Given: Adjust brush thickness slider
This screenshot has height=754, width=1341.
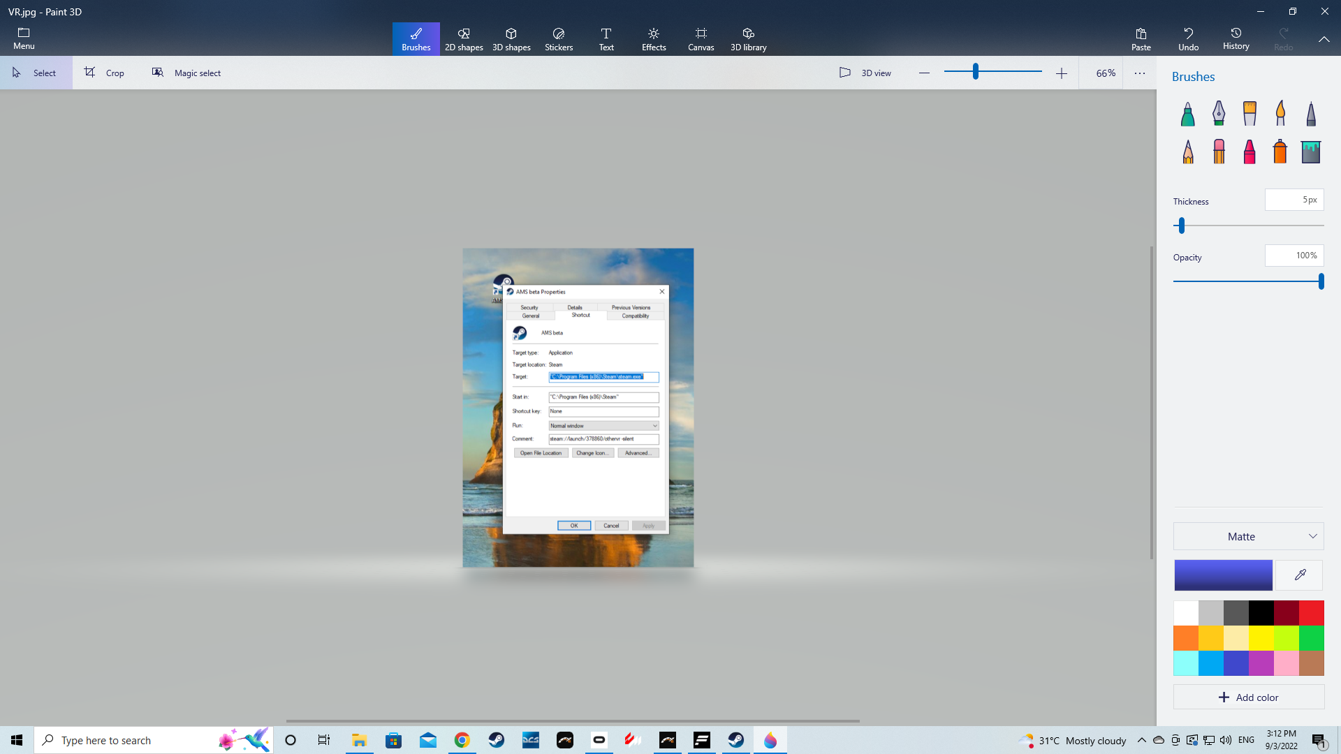Looking at the screenshot, I should click(x=1182, y=225).
